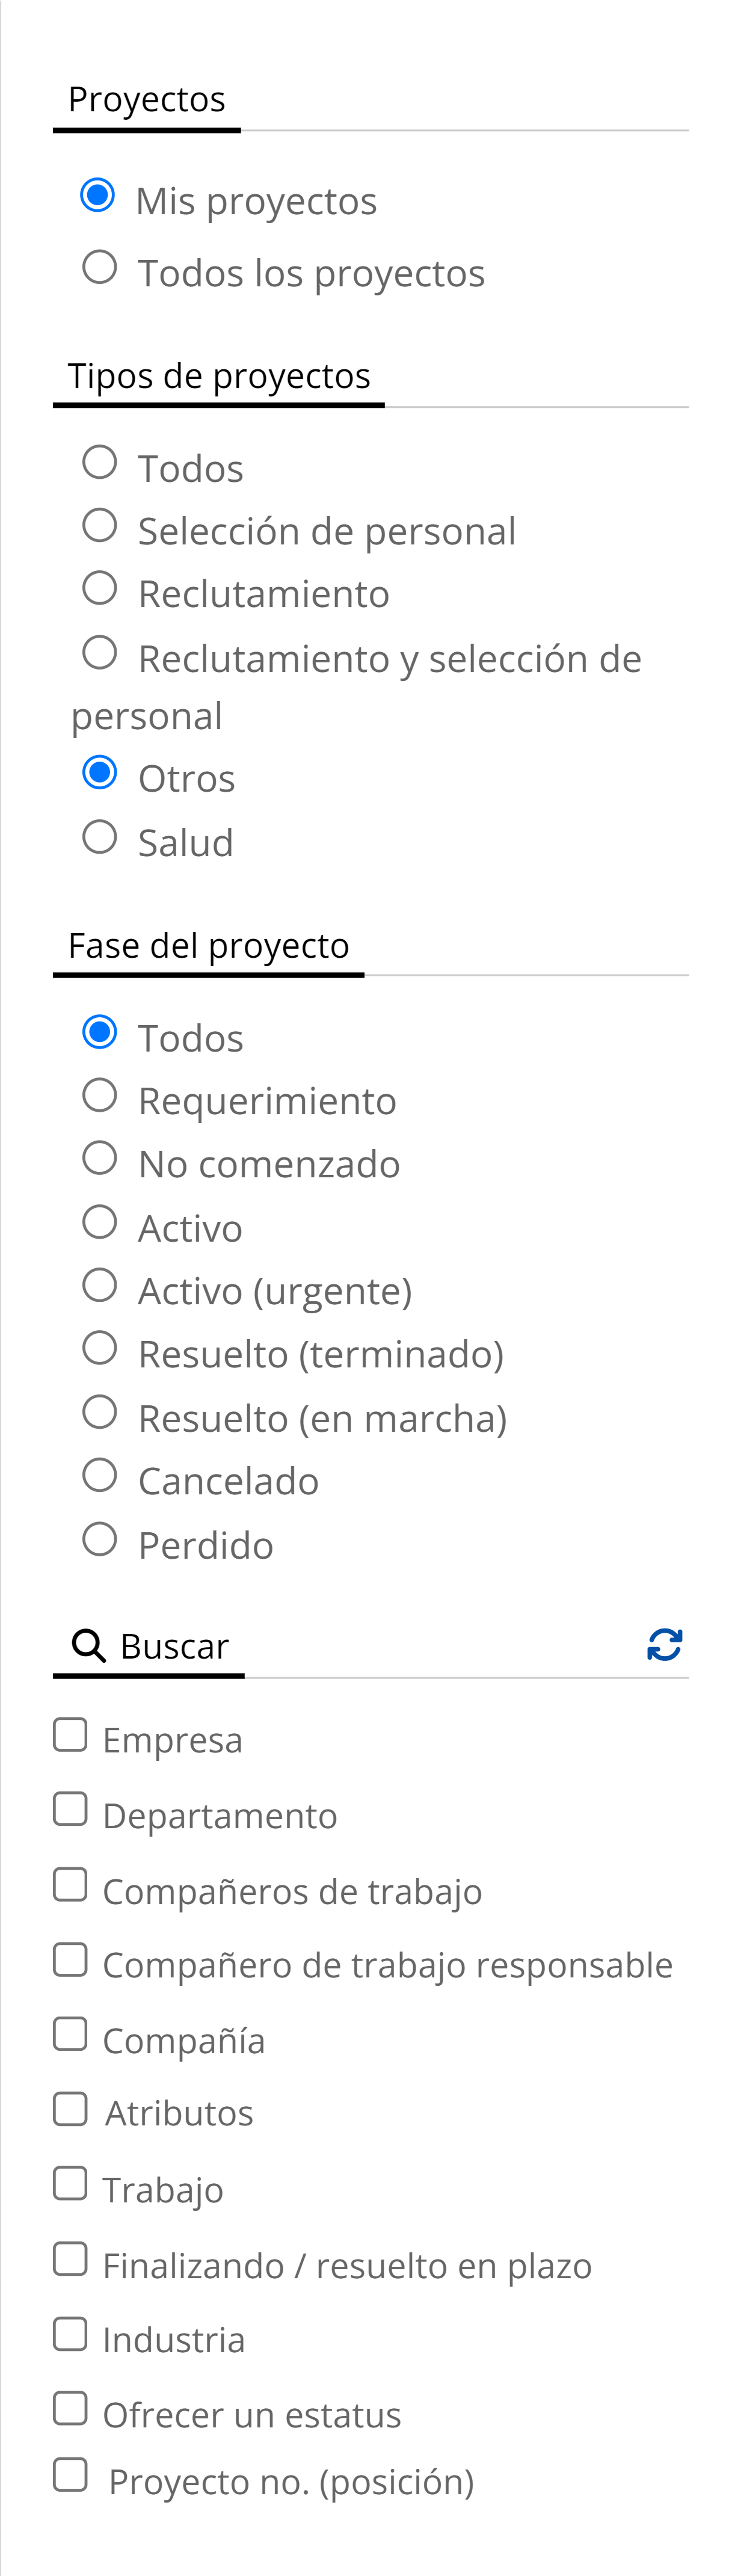The image size is (732, 2576).
Task: Toggle the "Industria" checkbox
Action: coord(70,2333)
